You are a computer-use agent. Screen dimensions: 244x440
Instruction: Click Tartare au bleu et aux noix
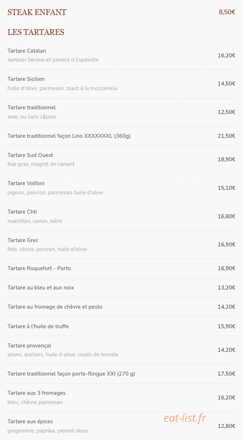(x=121, y=288)
